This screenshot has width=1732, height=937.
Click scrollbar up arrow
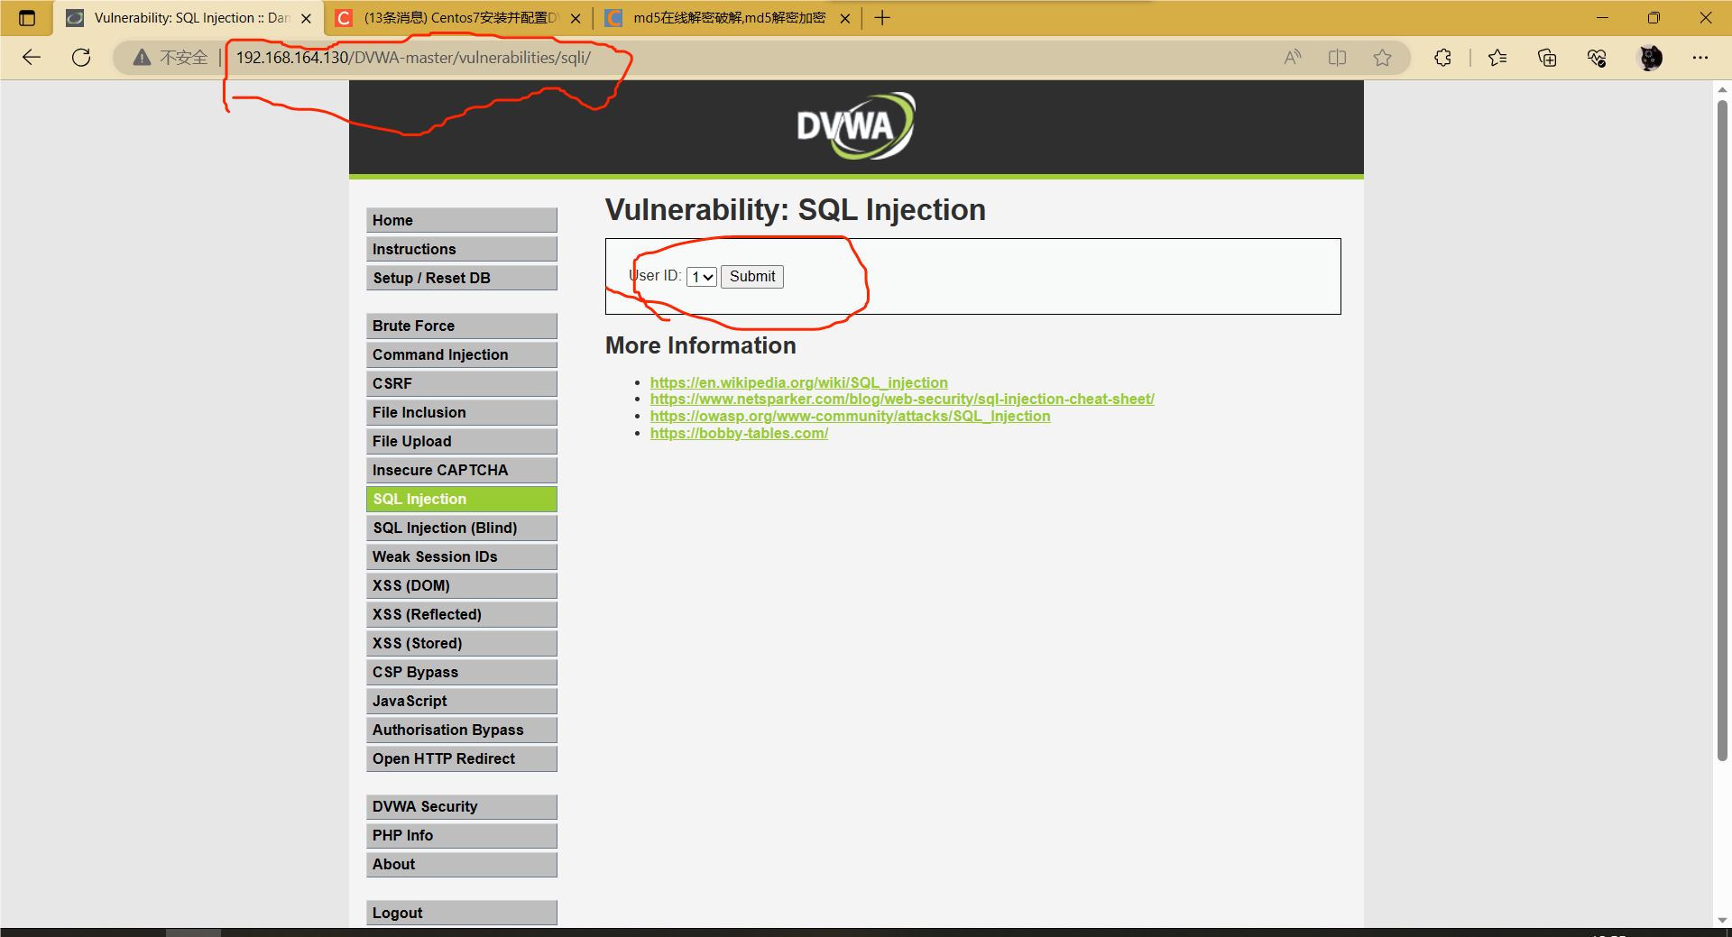1722,89
